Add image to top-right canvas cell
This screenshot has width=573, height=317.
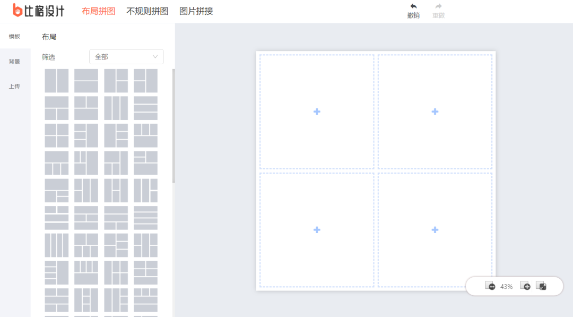click(435, 112)
